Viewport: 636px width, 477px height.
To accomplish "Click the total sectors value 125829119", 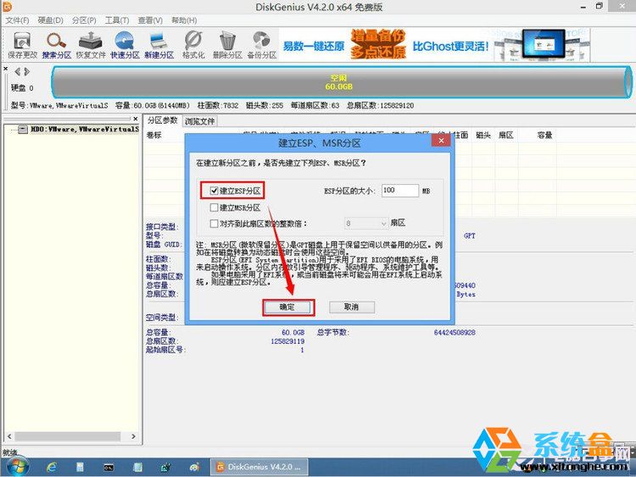I will pyautogui.click(x=287, y=341).
